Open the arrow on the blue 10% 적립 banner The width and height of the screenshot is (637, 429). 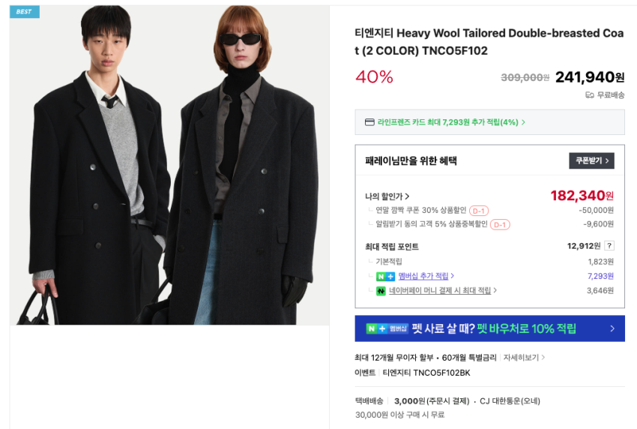612,328
